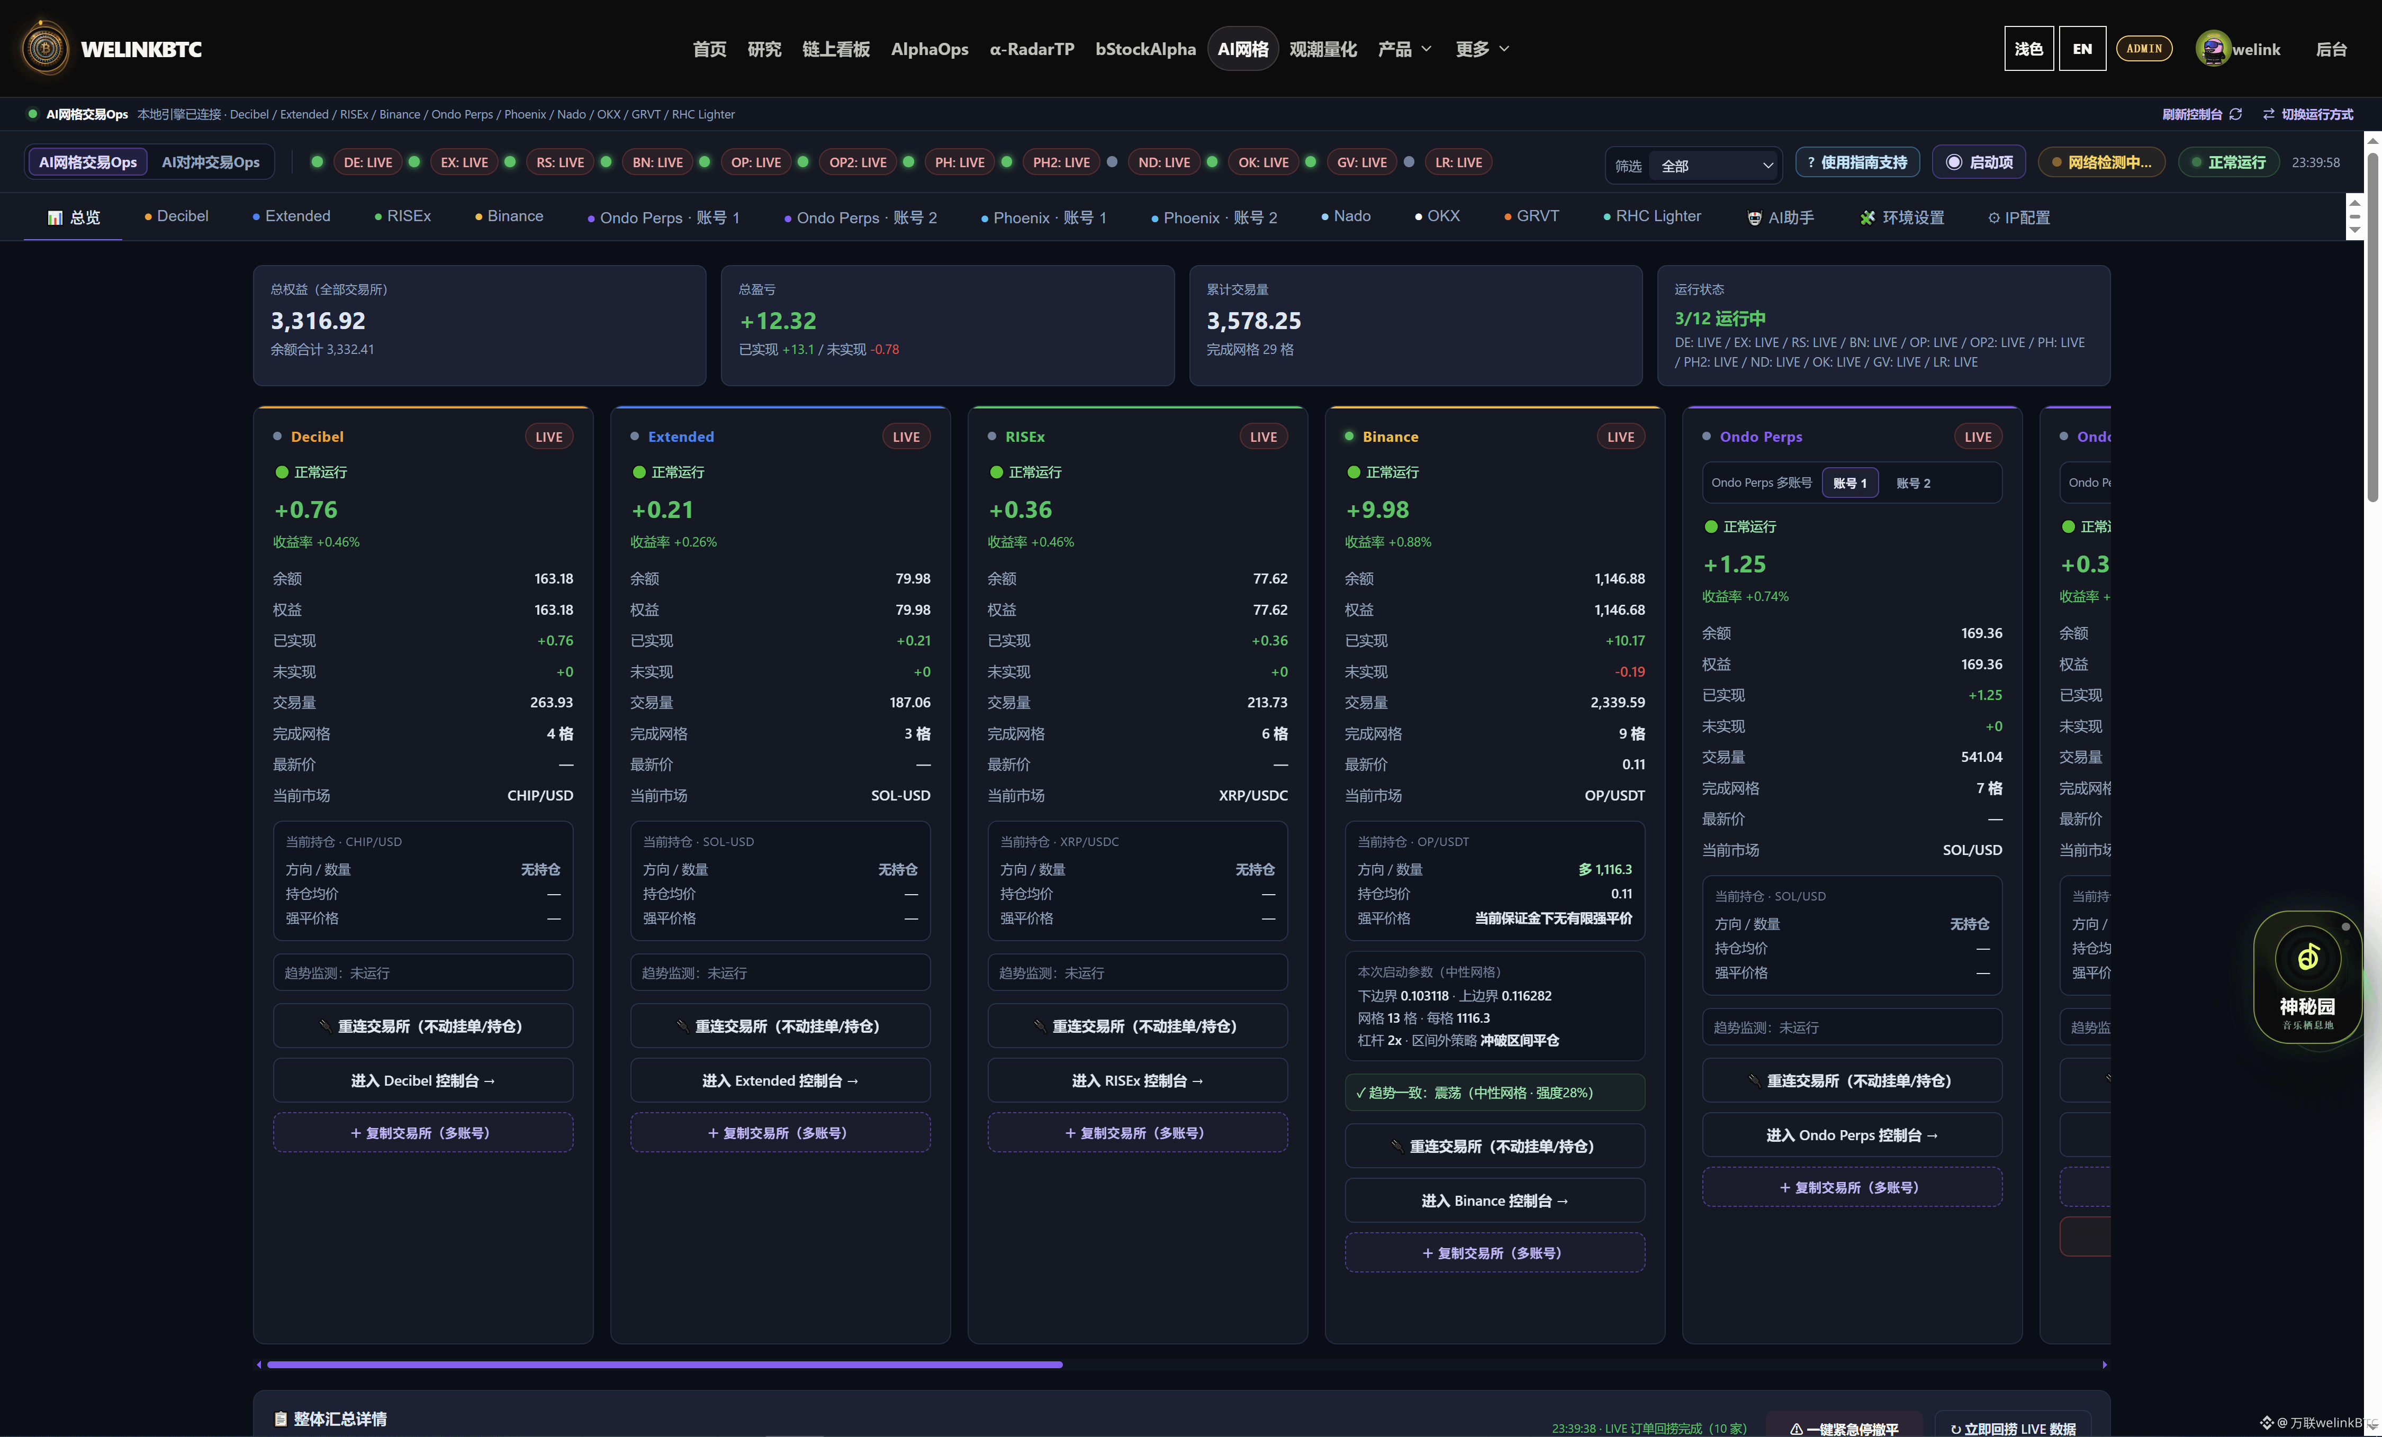Click the horizontal purple card scrollbar

664,1365
